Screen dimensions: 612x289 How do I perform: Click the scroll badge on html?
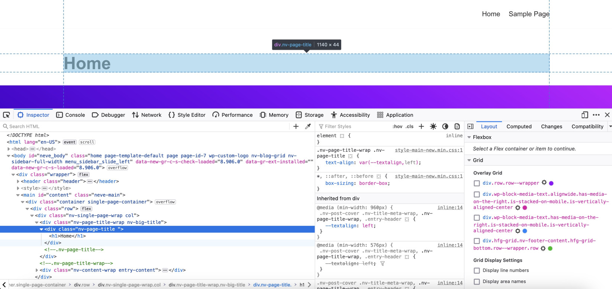click(87, 142)
